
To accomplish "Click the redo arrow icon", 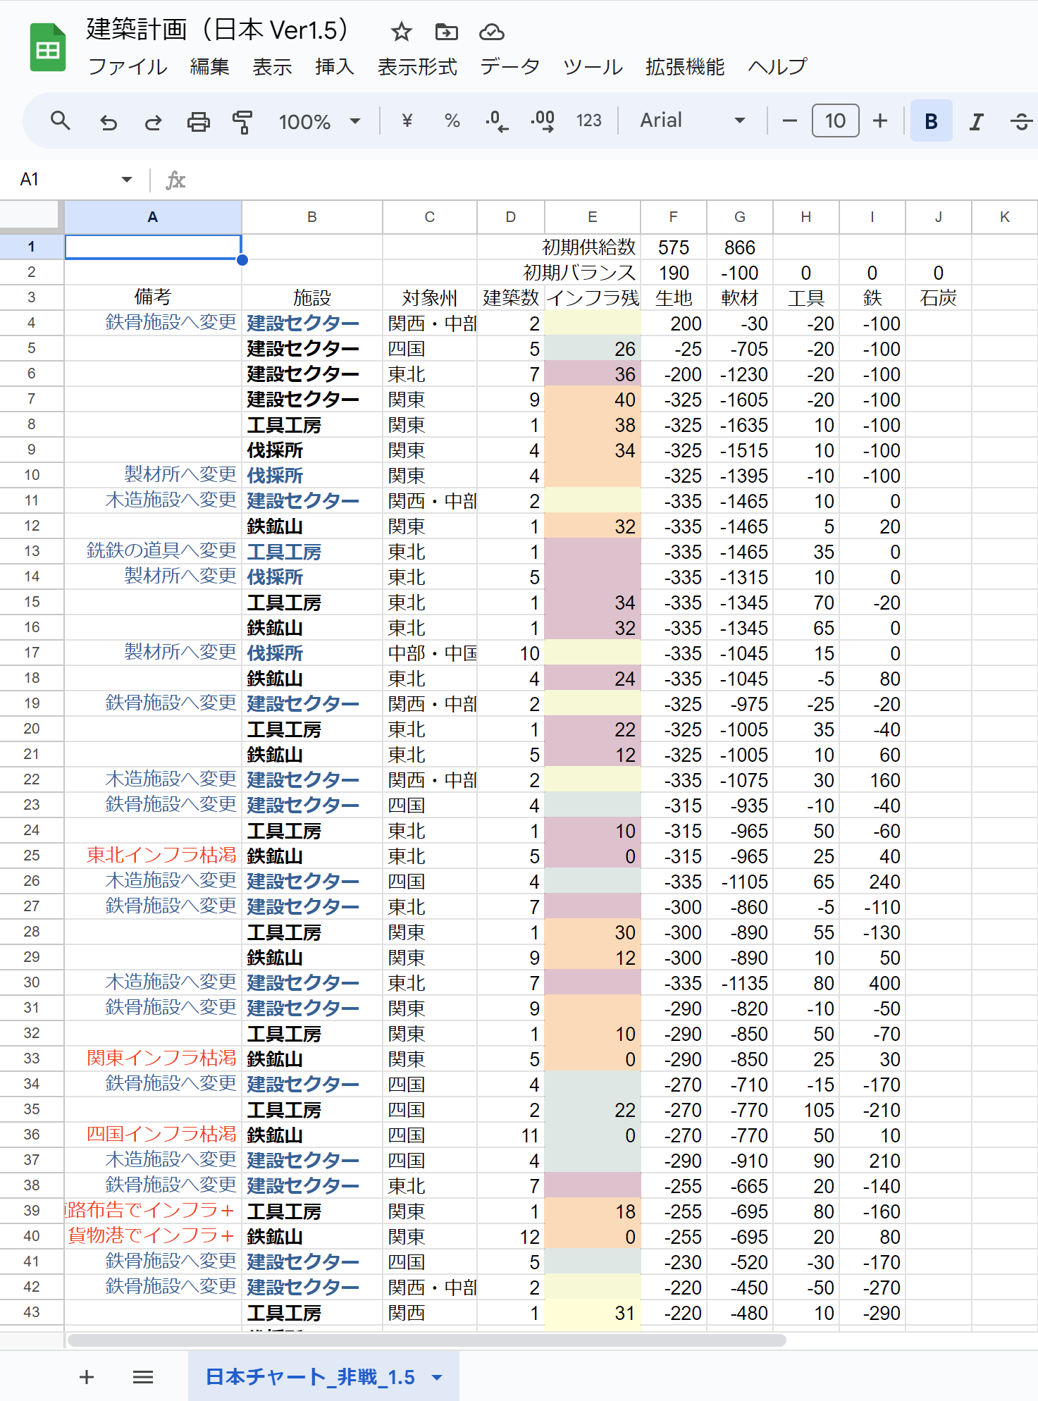I will tap(153, 122).
